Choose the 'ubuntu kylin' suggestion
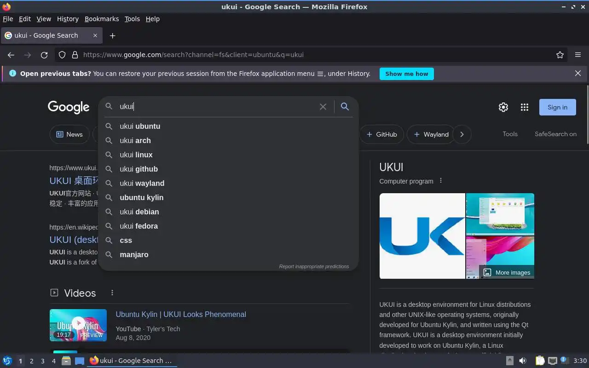 (228, 197)
